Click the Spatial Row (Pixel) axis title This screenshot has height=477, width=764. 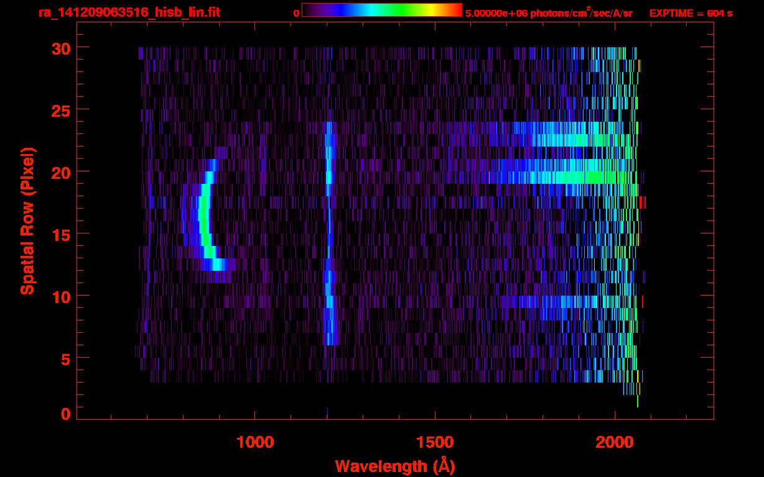(x=28, y=220)
